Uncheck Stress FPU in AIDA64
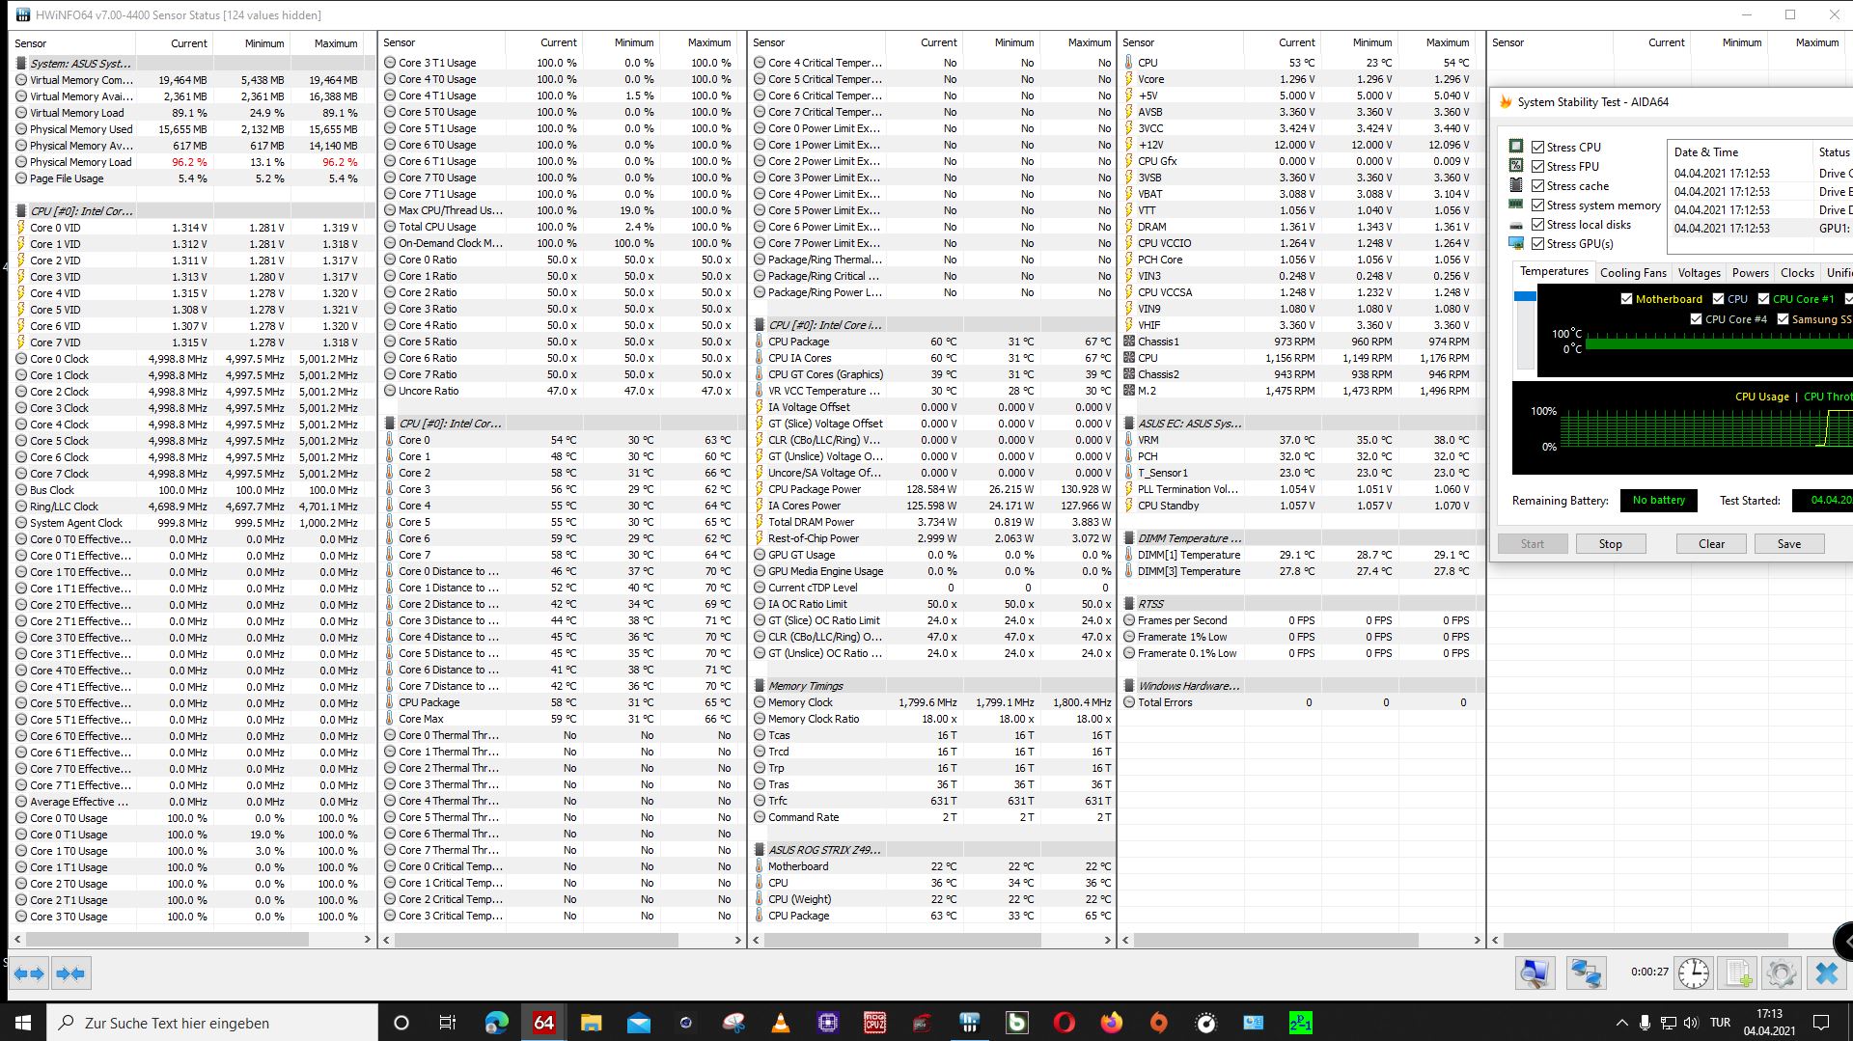This screenshot has width=1853, height=1041. click(x=1538, y=166)
